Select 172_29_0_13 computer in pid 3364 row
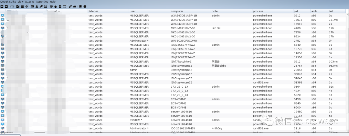This screenshot has width=349, height=136. [179, 86]
